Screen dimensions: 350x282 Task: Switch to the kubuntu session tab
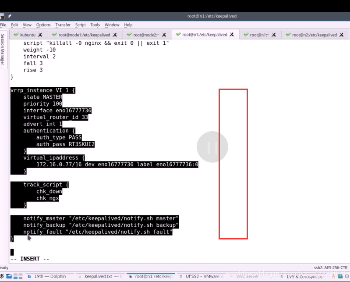[x=28, y=35]
